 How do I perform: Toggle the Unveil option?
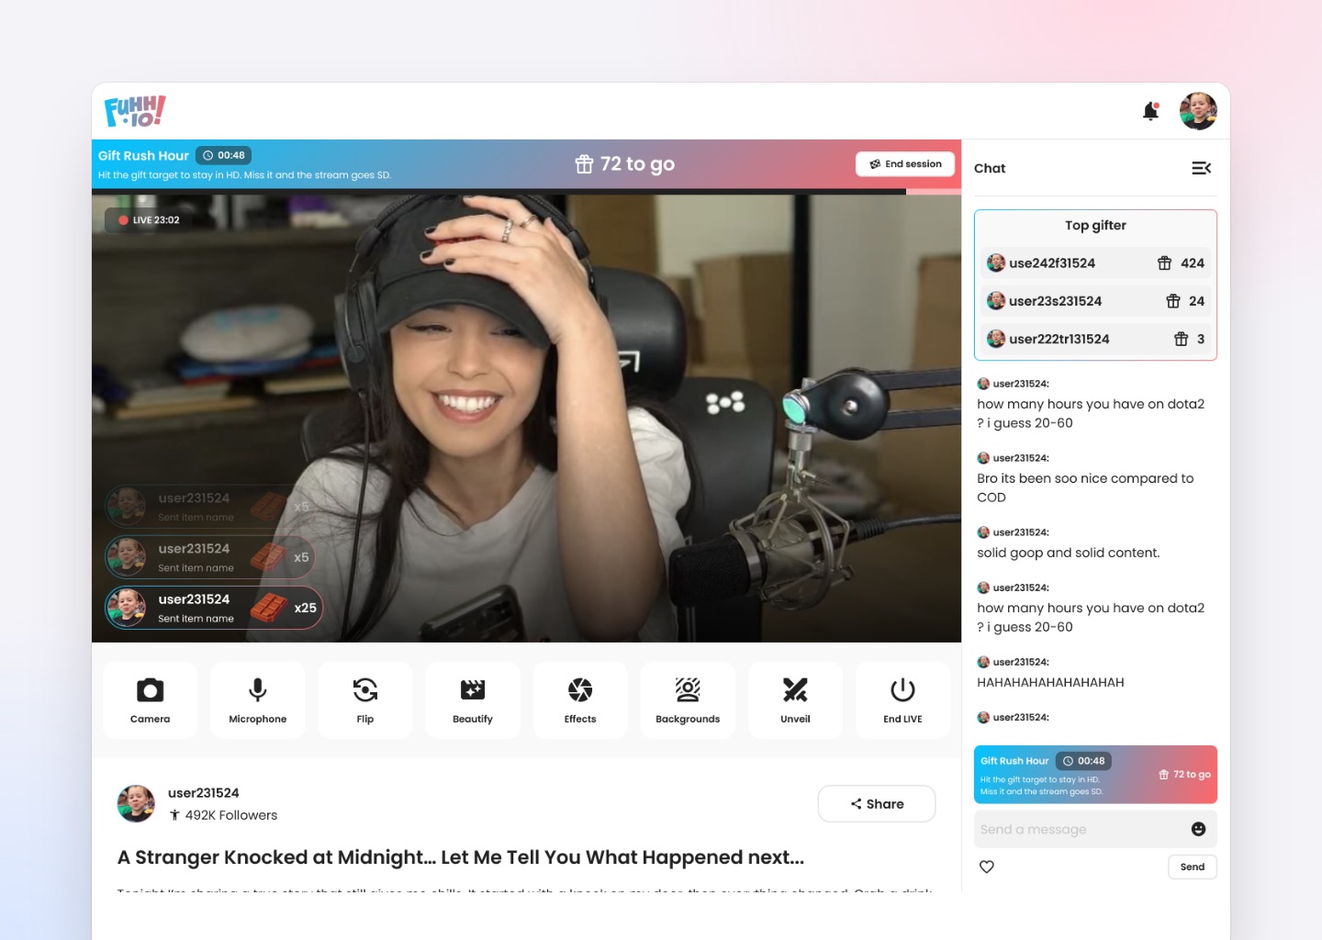795,700
